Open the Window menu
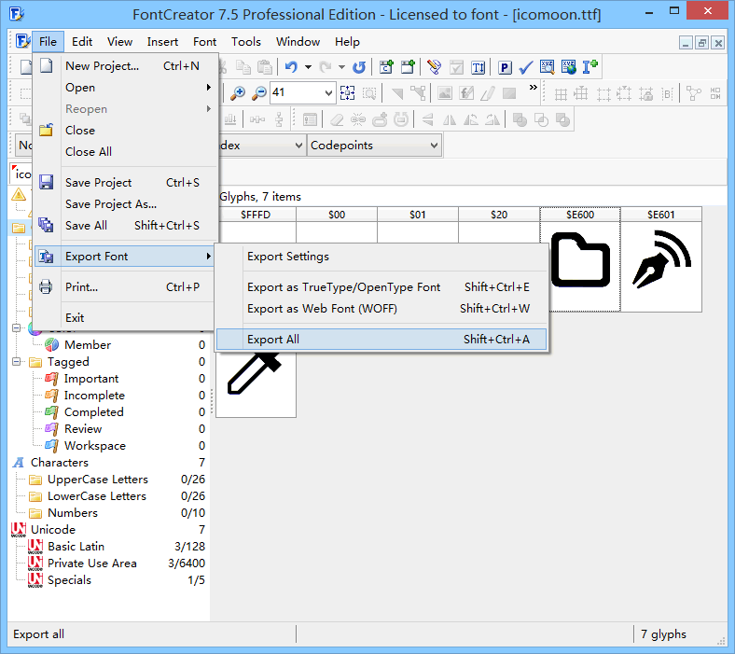Image resolution: width=735 pixels, height=654 pixels. coord(298,42)
